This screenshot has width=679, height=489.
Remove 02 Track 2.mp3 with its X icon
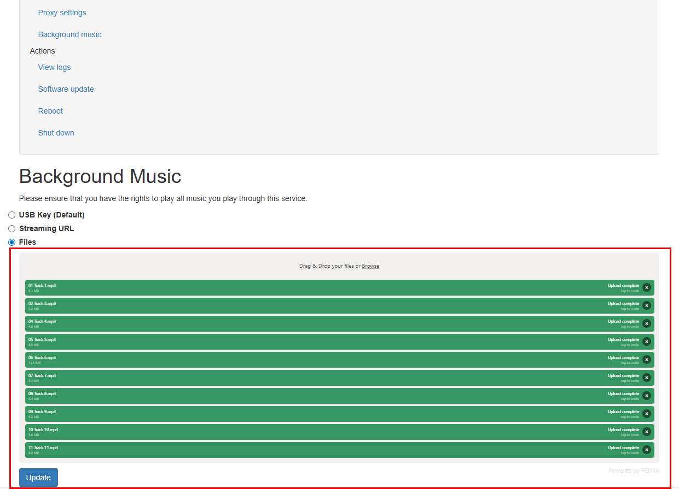pos(646,305)
